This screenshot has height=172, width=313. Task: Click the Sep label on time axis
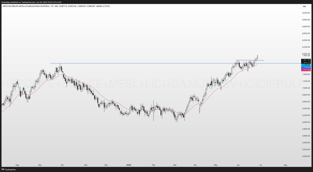[40, 165]
